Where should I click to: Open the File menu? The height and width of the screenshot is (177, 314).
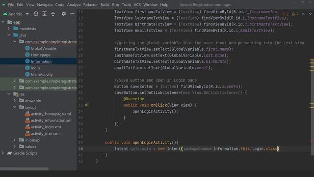point(11,4)
